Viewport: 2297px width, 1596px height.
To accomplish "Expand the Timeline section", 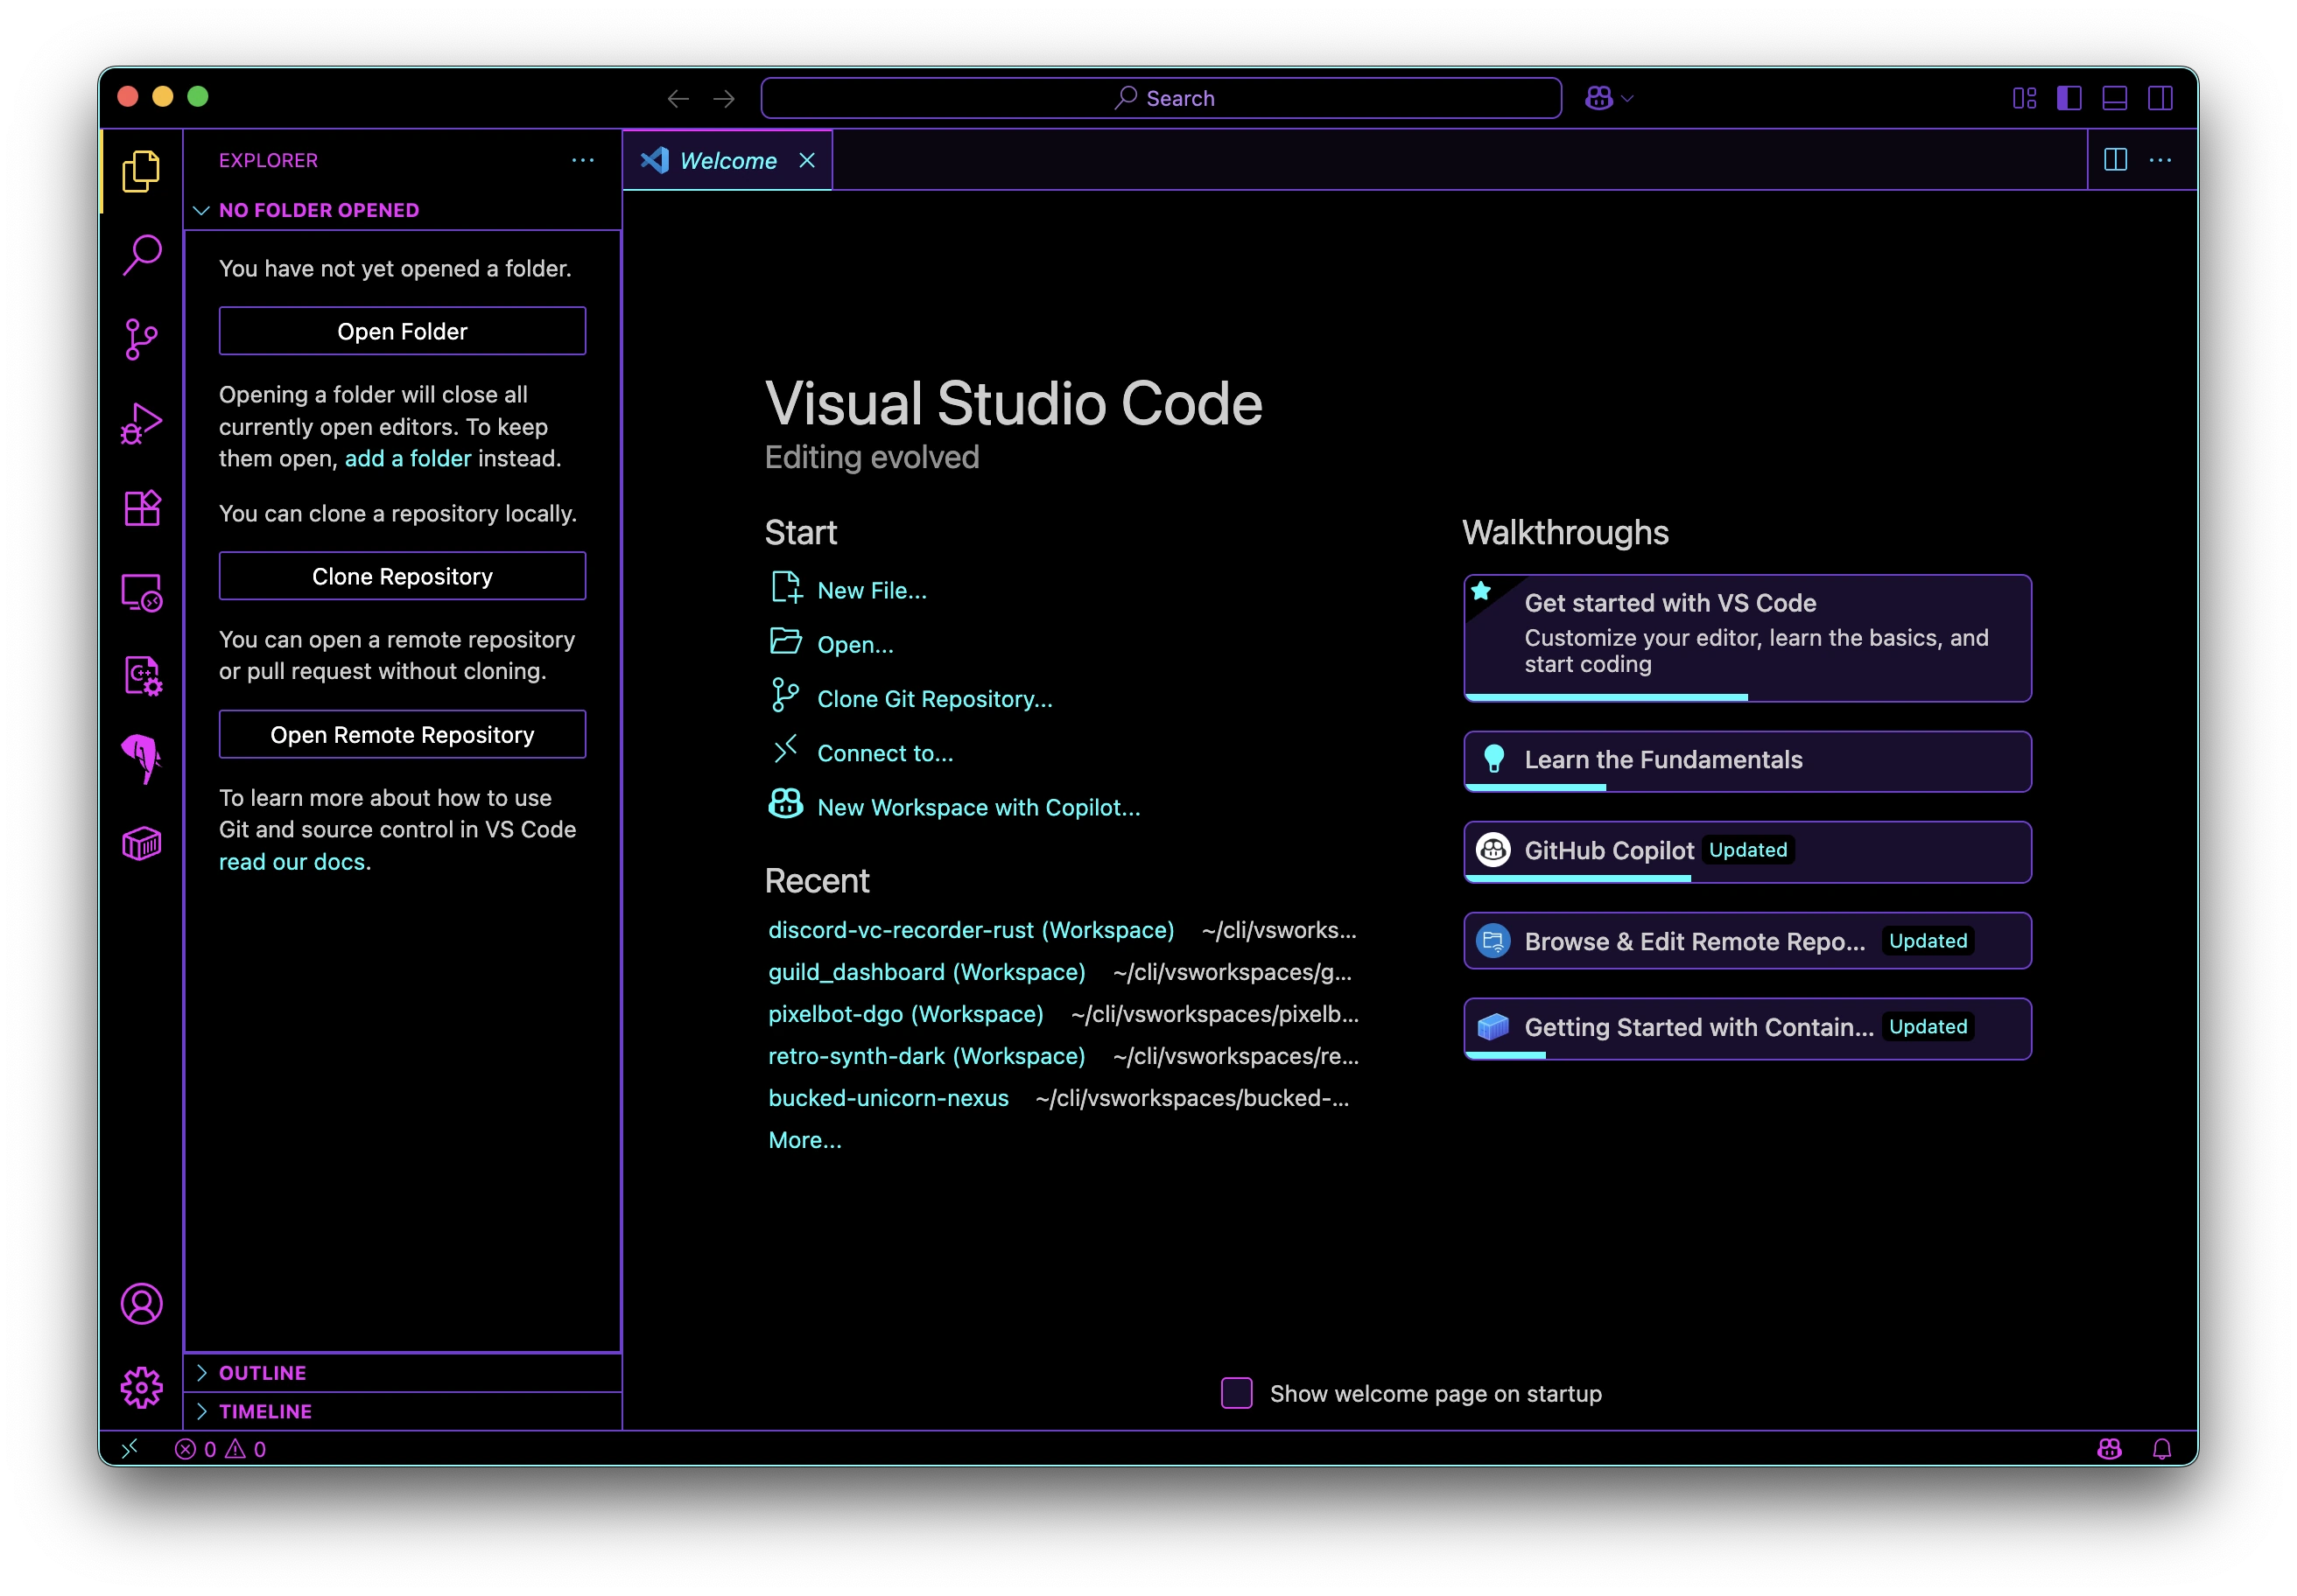I will (265, 1411).
